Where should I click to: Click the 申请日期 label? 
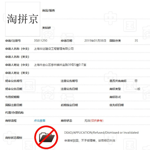[67, 41]
